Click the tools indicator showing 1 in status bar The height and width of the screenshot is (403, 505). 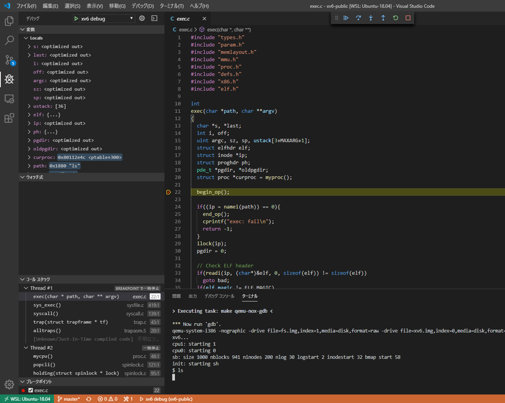[x=128, y=399]
